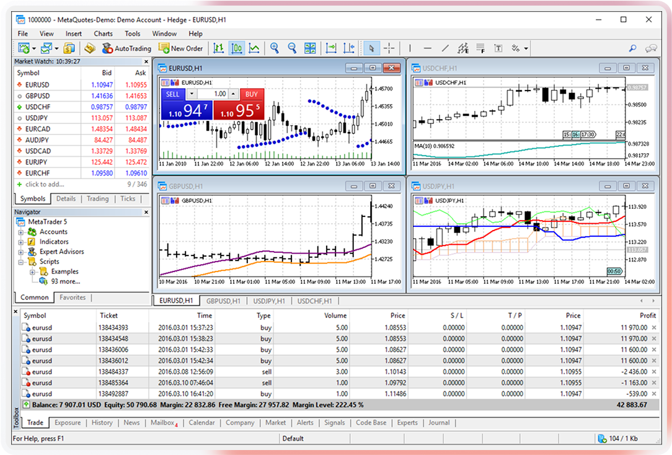Expand the Indicators node in Navigator
This screenshot has width=672, height=455.
tap(20, 242)
